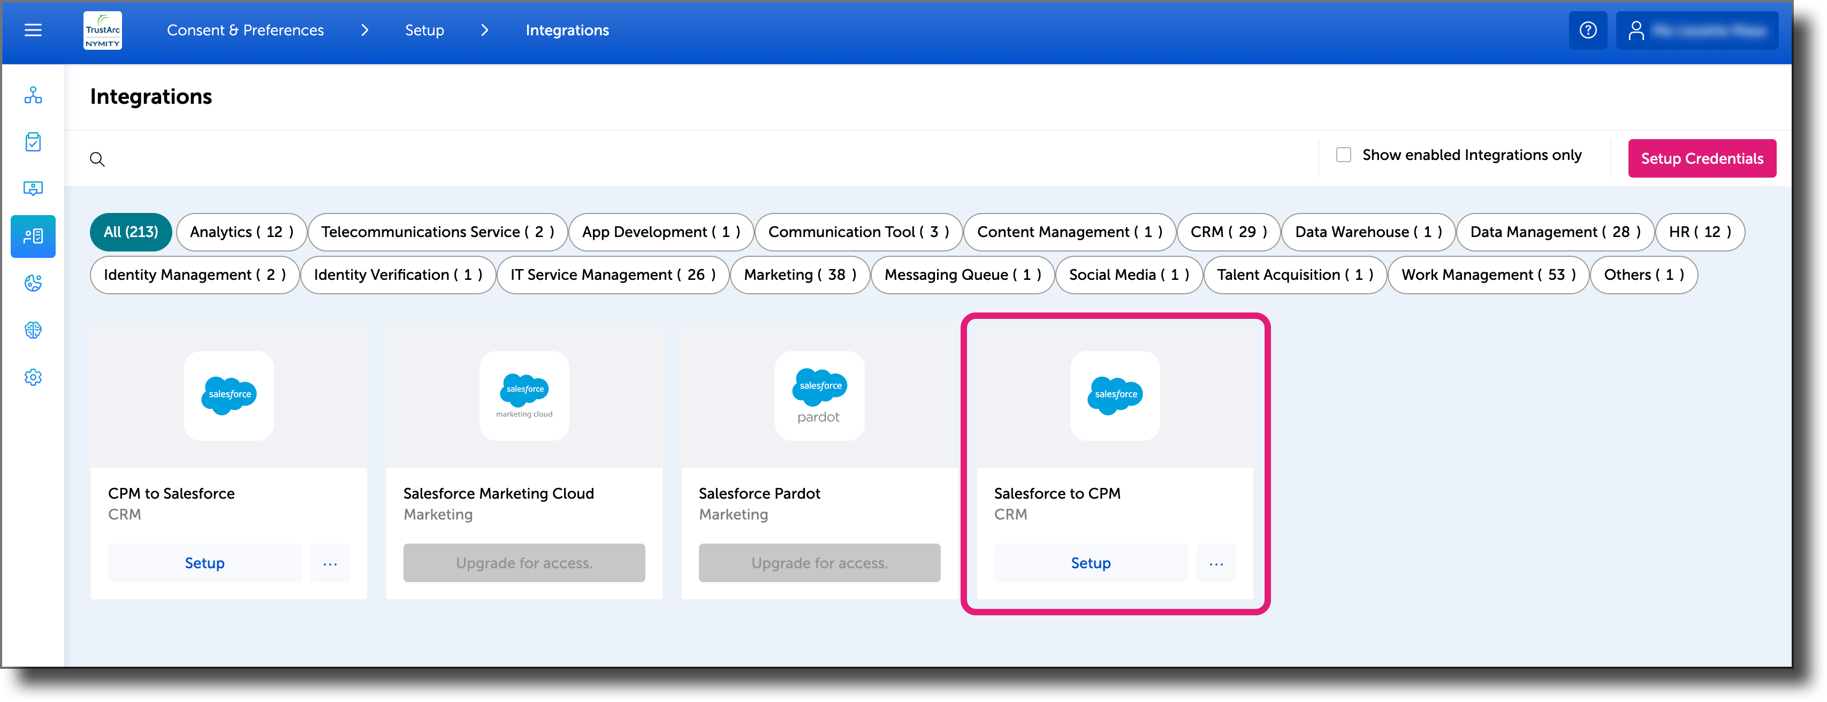1827x702 pixels.
Task: Open more options for CPM to Salesforce
Action: 330,564
